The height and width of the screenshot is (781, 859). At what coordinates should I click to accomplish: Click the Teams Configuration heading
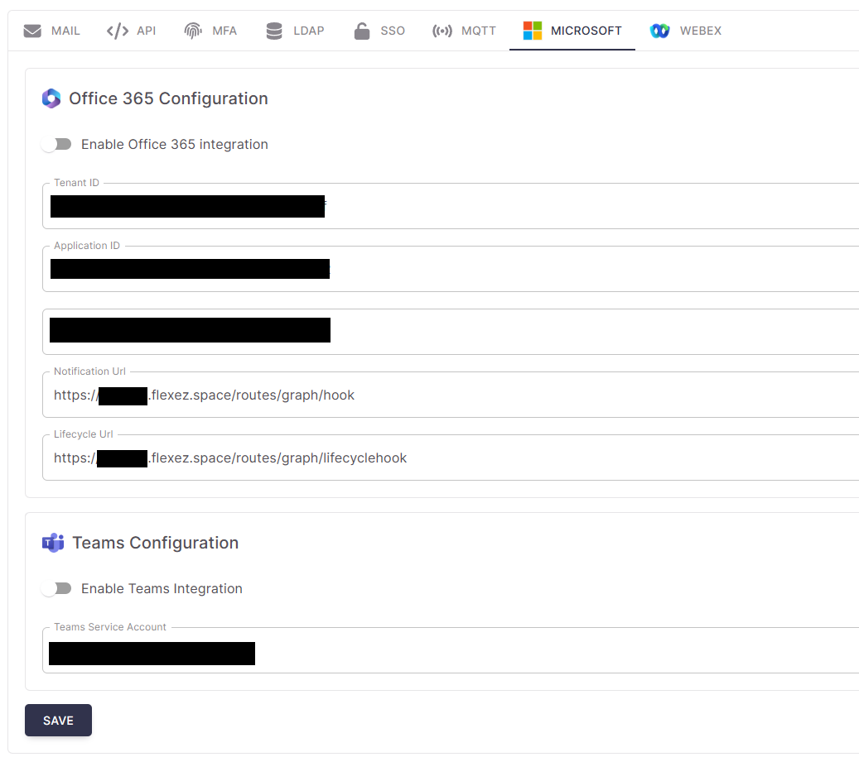[156, 543]
